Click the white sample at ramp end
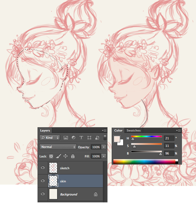 (x=177, y=160)
